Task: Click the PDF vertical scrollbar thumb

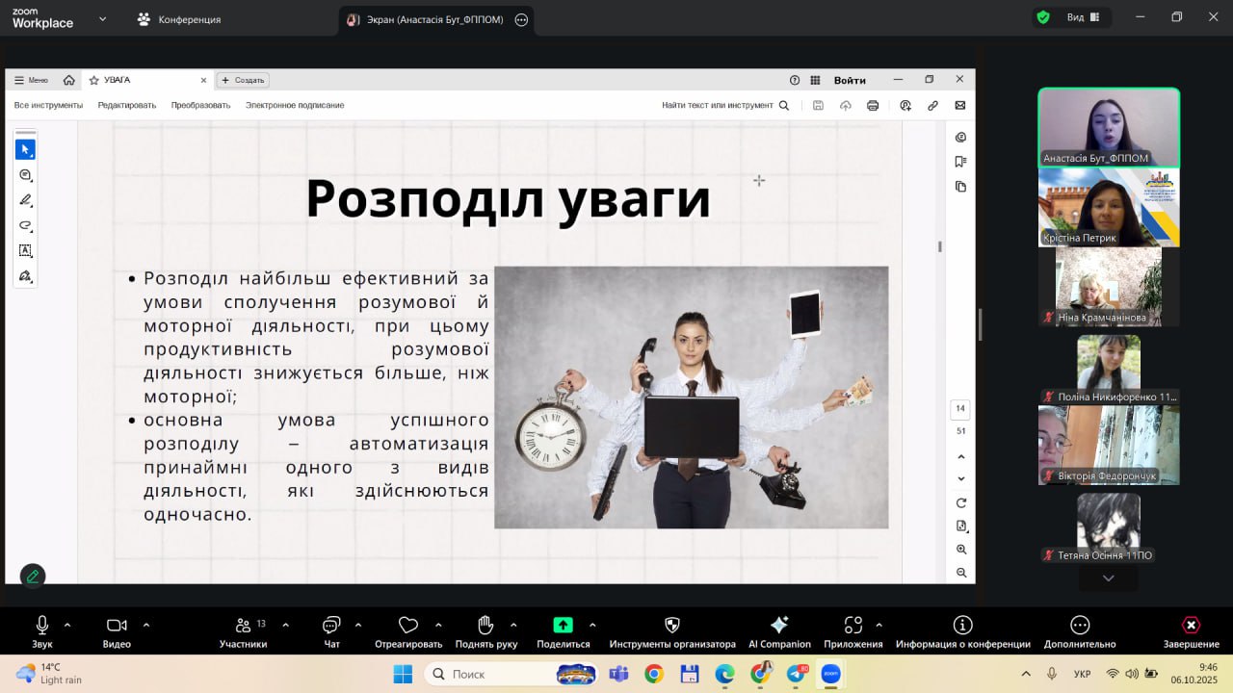Action: 939,246
